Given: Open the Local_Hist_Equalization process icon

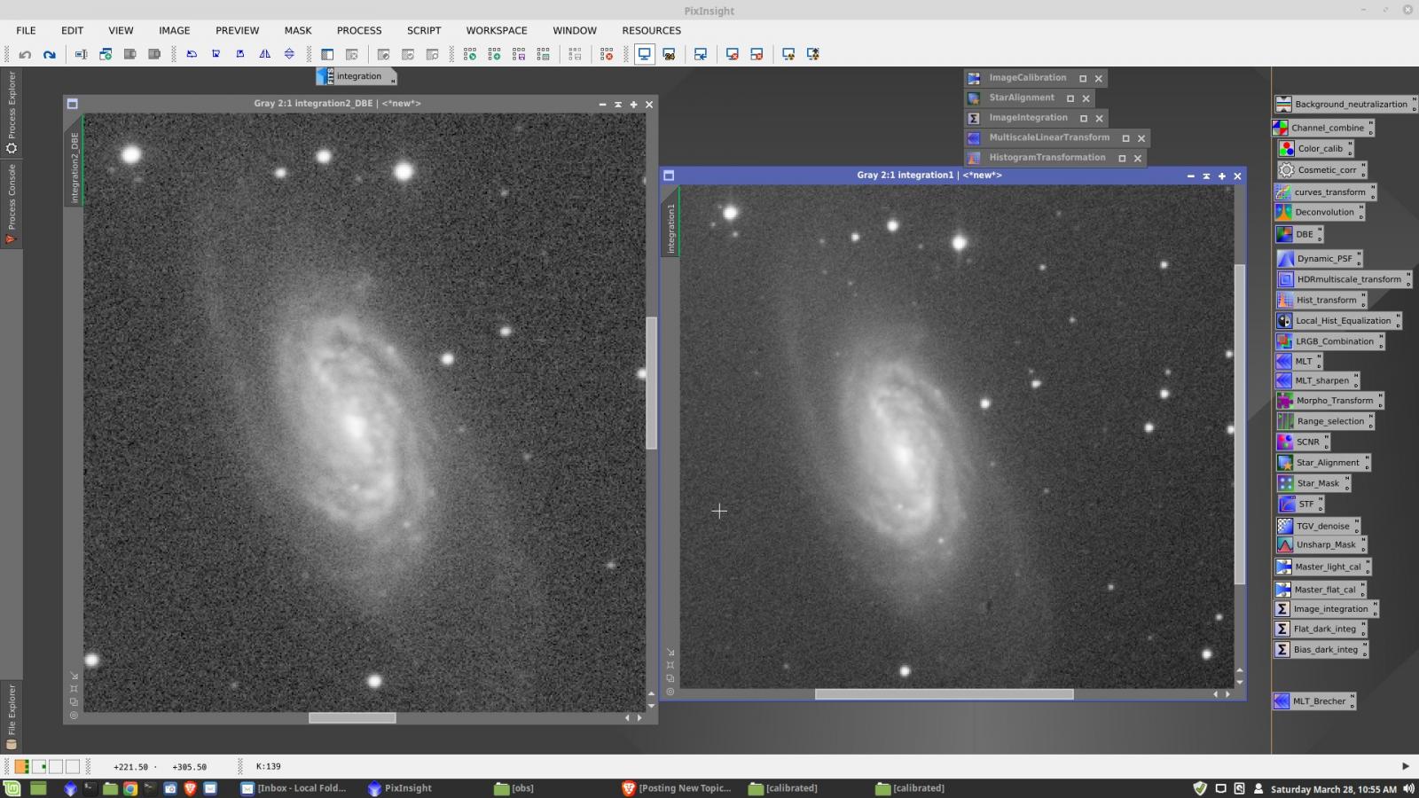Looking at the screenshot, I should [1338, 320].
